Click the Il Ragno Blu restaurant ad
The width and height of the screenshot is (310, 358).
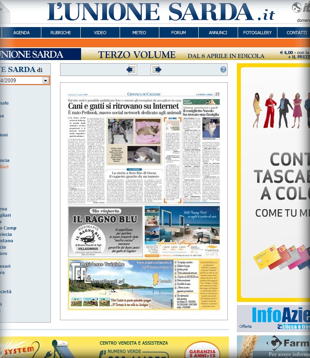point(105,232)
